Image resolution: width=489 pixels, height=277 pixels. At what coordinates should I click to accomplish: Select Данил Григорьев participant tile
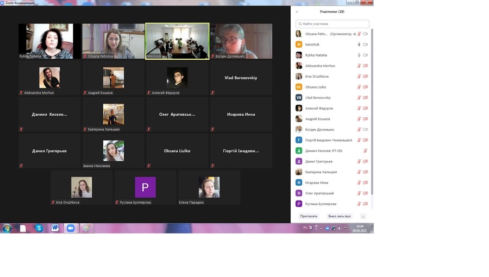point(49,151)
